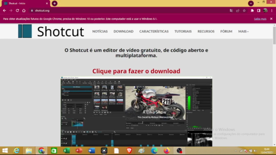Open a new browser tab
Image resolution: width=276 pixels, height=155 pixels.
point(55,3)
